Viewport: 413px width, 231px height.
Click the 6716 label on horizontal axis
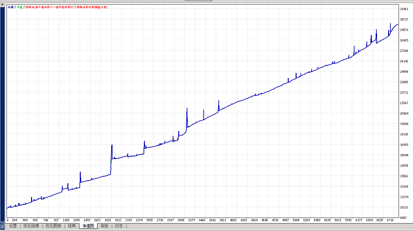tap(390, 220)
